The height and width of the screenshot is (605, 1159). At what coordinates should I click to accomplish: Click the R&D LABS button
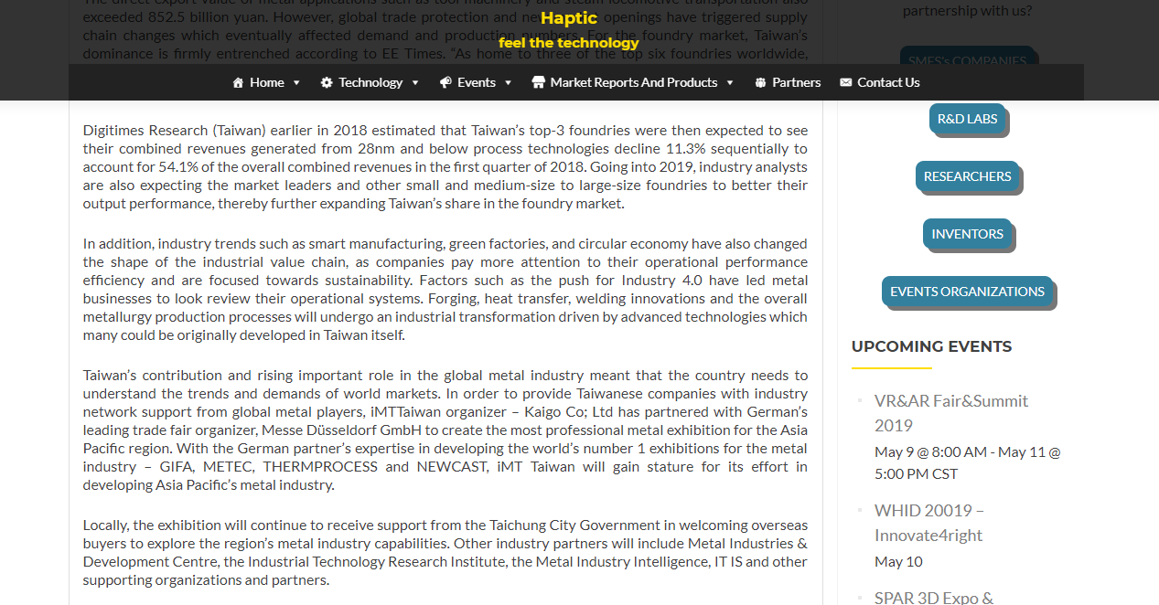967,119
